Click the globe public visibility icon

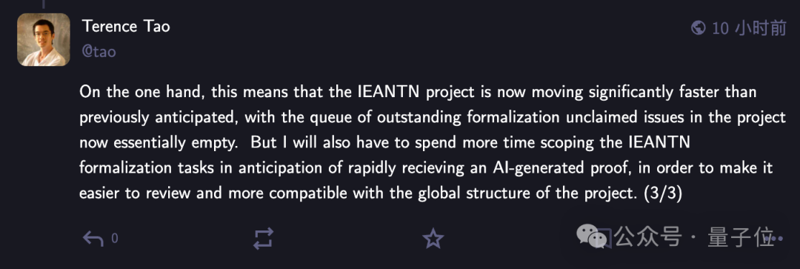699,27
